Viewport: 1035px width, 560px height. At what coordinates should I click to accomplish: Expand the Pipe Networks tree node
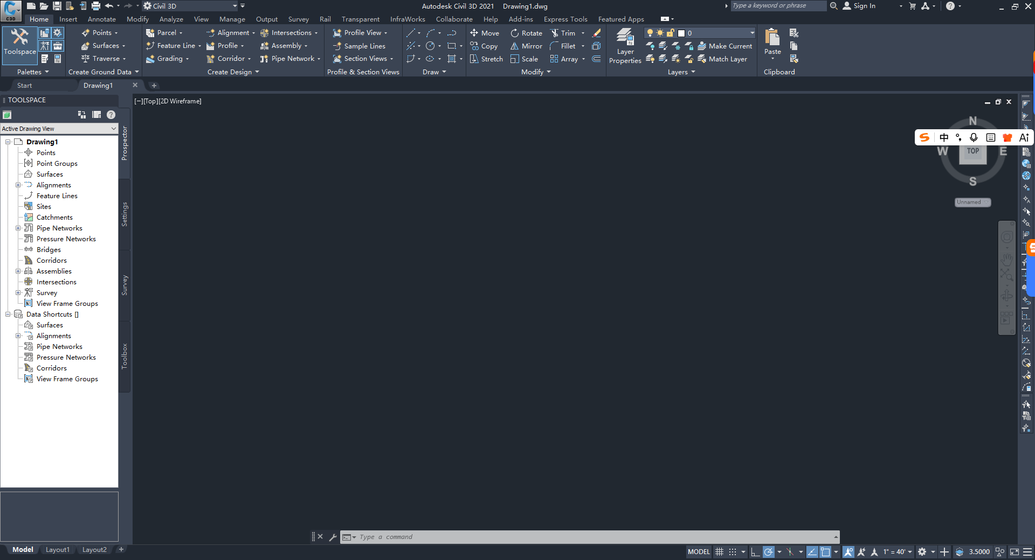pyautogui.click(x=18, y=228)
